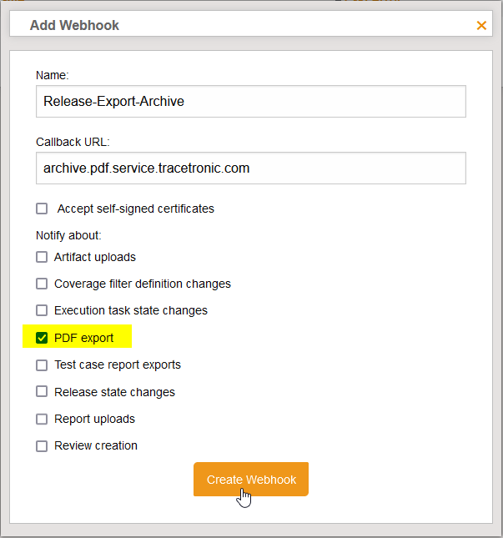Enable Execution task state changes checkbox
Image resolution: width=503 pixels, height=538 pixels.
point(42,310)
